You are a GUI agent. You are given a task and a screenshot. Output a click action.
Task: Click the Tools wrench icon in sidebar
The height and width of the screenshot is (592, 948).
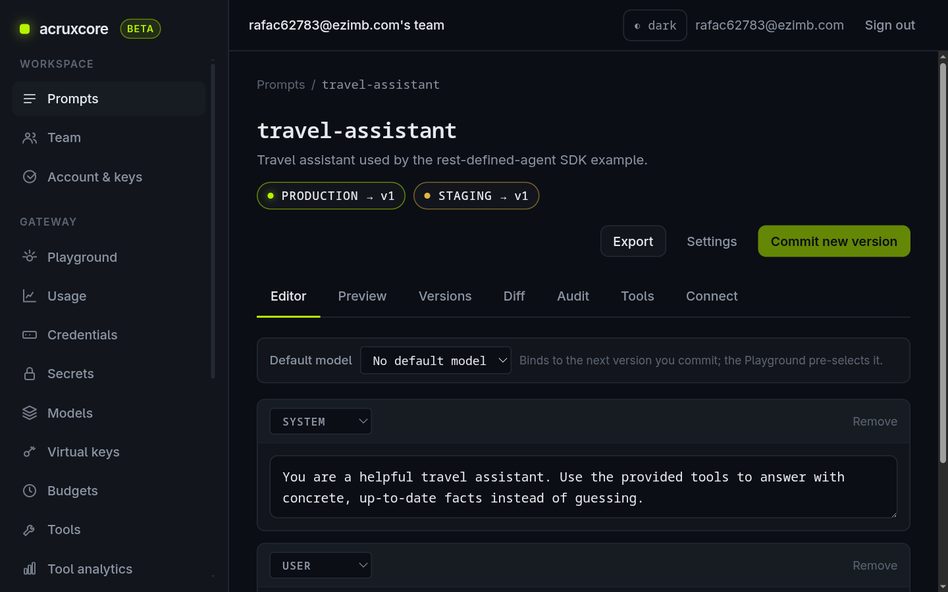[x=30, y=530]
